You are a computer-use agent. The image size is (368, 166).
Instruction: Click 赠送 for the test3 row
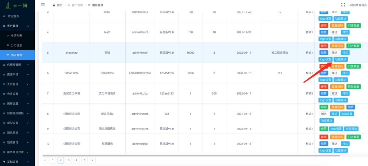pos(334,32)
